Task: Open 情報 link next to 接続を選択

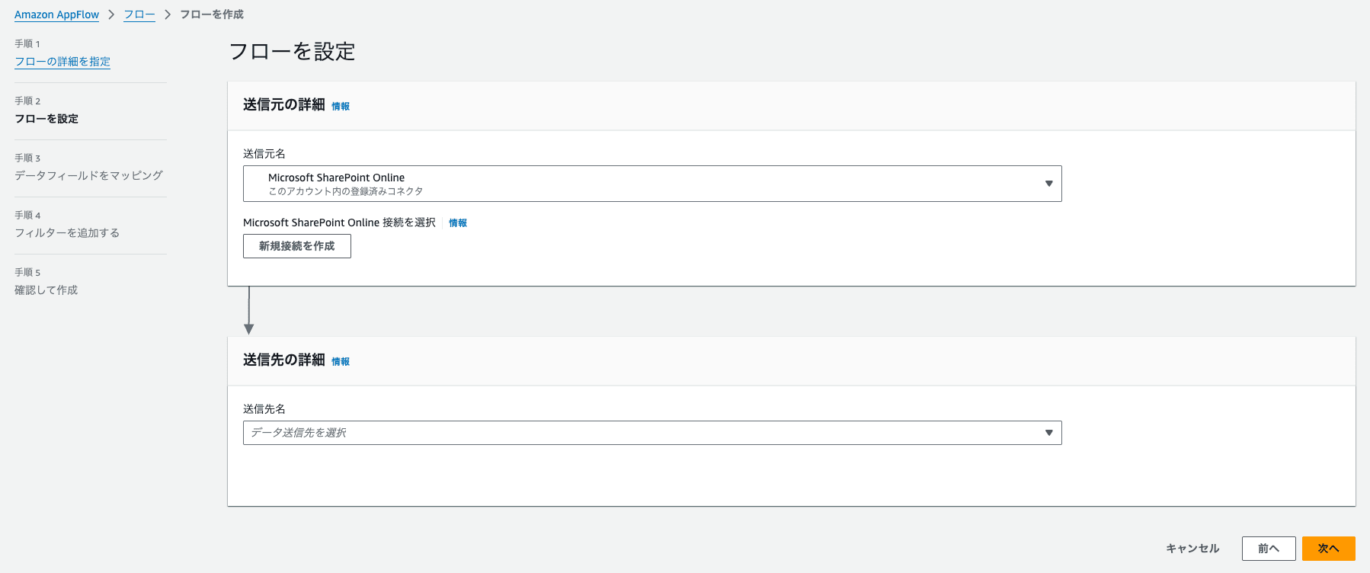Action: tap(458, 223)
